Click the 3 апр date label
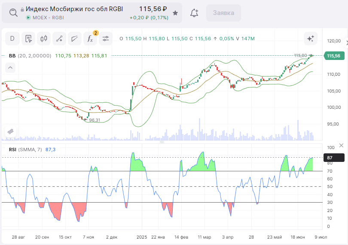 (x=228, y=237)
